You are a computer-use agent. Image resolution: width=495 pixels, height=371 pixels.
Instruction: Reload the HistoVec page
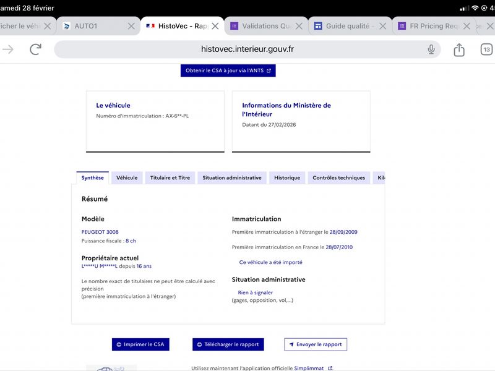[36, 49]
